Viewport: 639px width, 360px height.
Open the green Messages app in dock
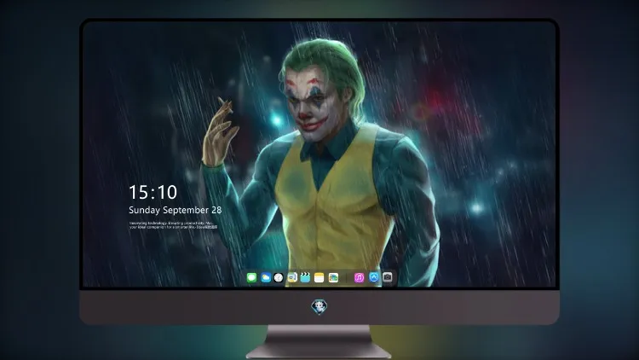[x=251, y=277]
